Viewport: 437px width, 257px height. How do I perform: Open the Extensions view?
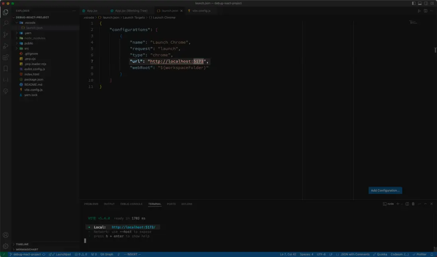pyautogui.click(x=6, y=58)
